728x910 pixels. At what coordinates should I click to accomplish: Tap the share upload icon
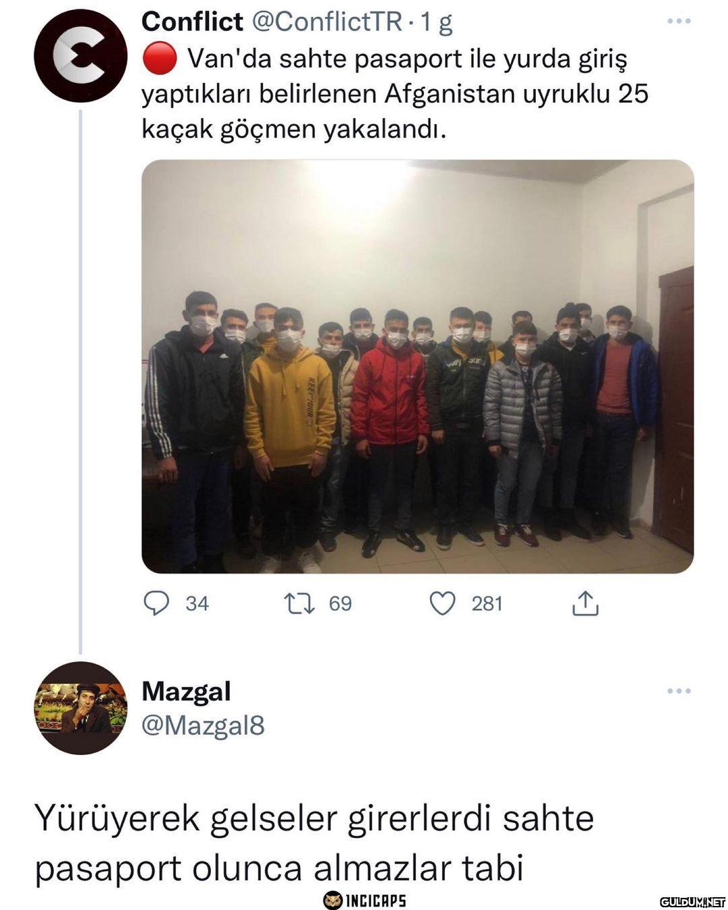(x=585, y=603)
